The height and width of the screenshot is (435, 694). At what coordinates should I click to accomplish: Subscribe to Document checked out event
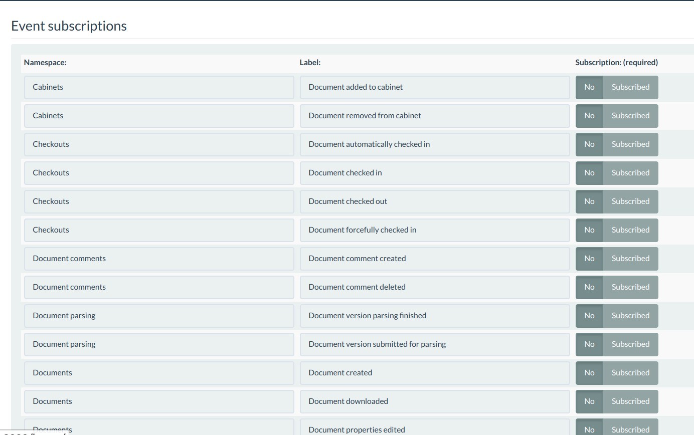[630, 201]
